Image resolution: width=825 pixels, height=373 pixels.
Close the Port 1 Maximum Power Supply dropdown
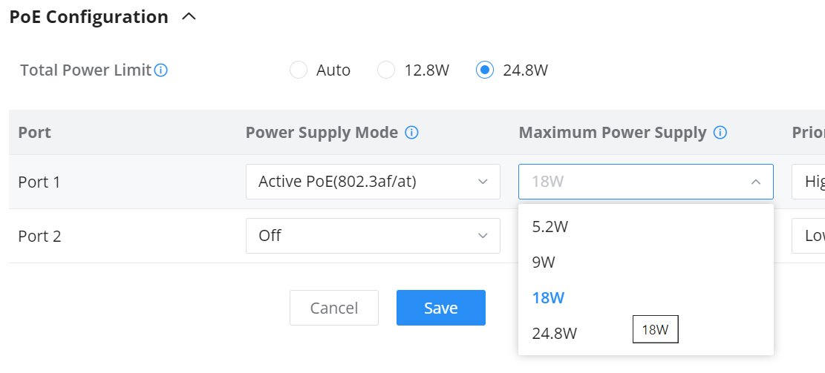click(755, 182)
